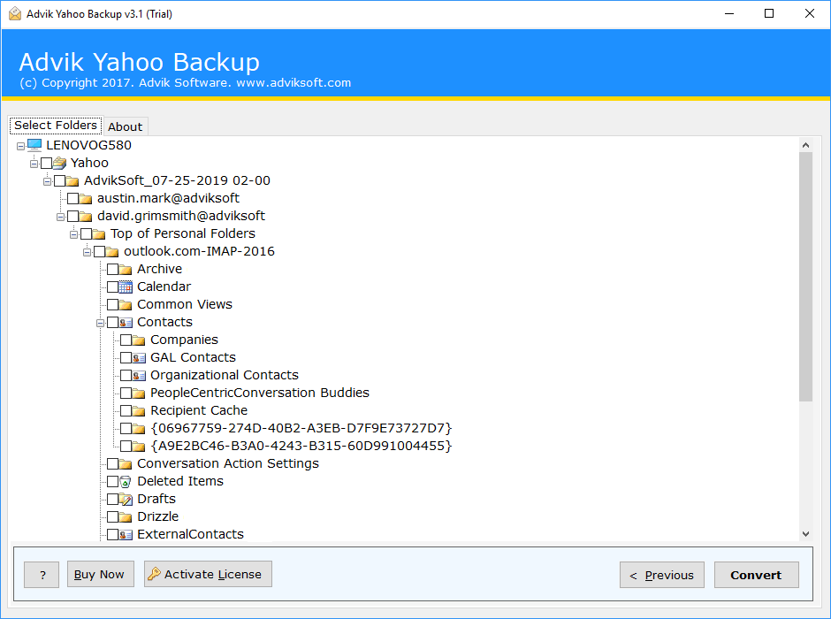
Task: Click the folder tree vertical scrollbar thumb
Action: click(806, 277)
